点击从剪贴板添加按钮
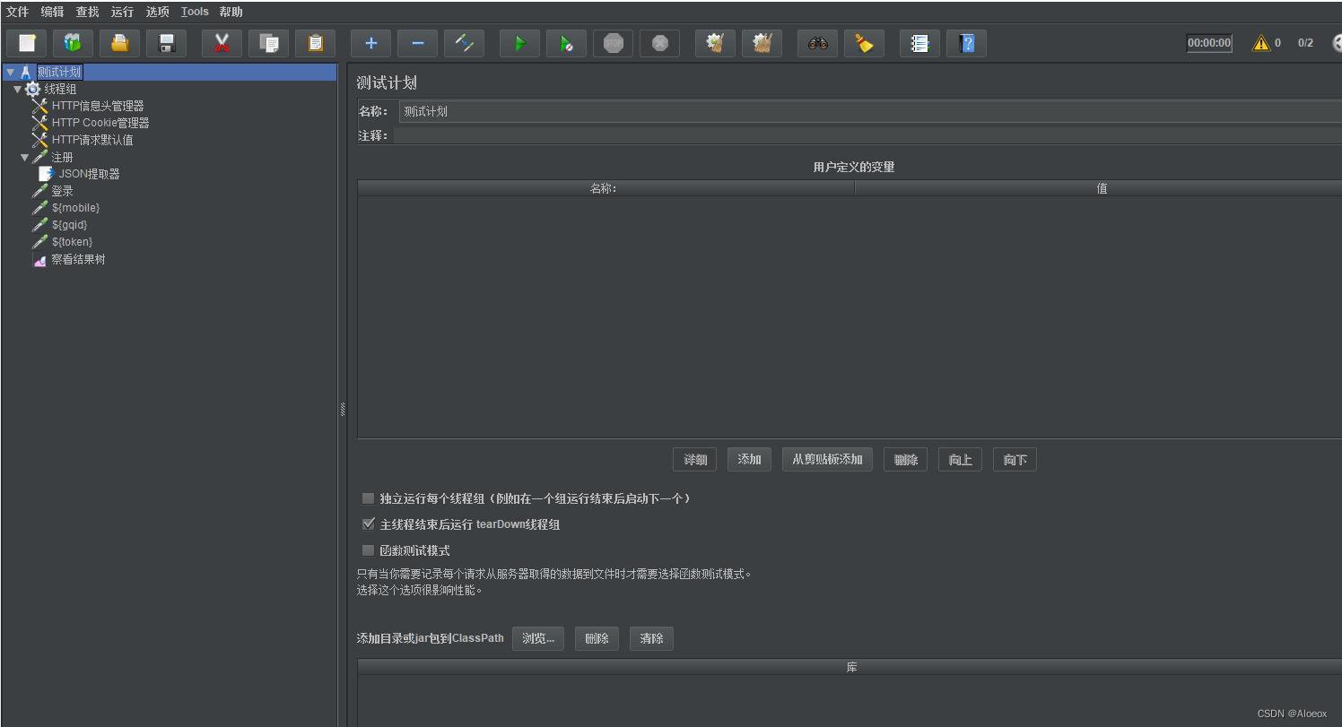Screen dimensions: 1342x727 [x=827, y=459]
